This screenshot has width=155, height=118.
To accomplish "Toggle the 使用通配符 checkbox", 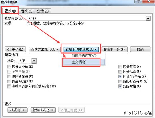I will [9, 76].
